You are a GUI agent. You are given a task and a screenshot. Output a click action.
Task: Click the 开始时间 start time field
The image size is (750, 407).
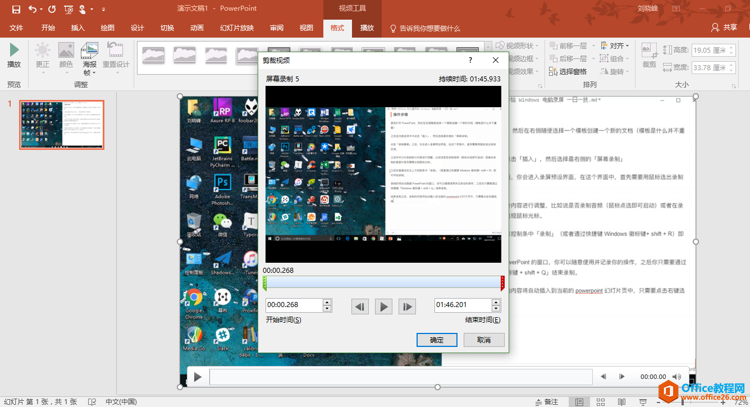pyautogui.click(x=294, y=305)
